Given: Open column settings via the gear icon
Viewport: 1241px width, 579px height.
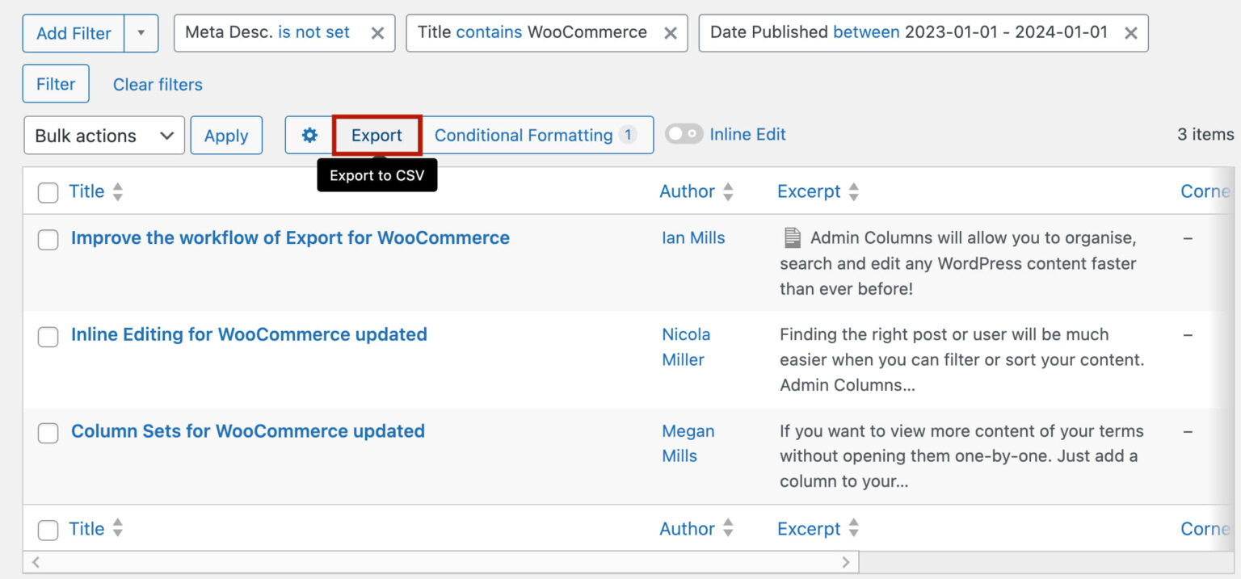Looking at the screenshot, I should click(x=310, y=135).
